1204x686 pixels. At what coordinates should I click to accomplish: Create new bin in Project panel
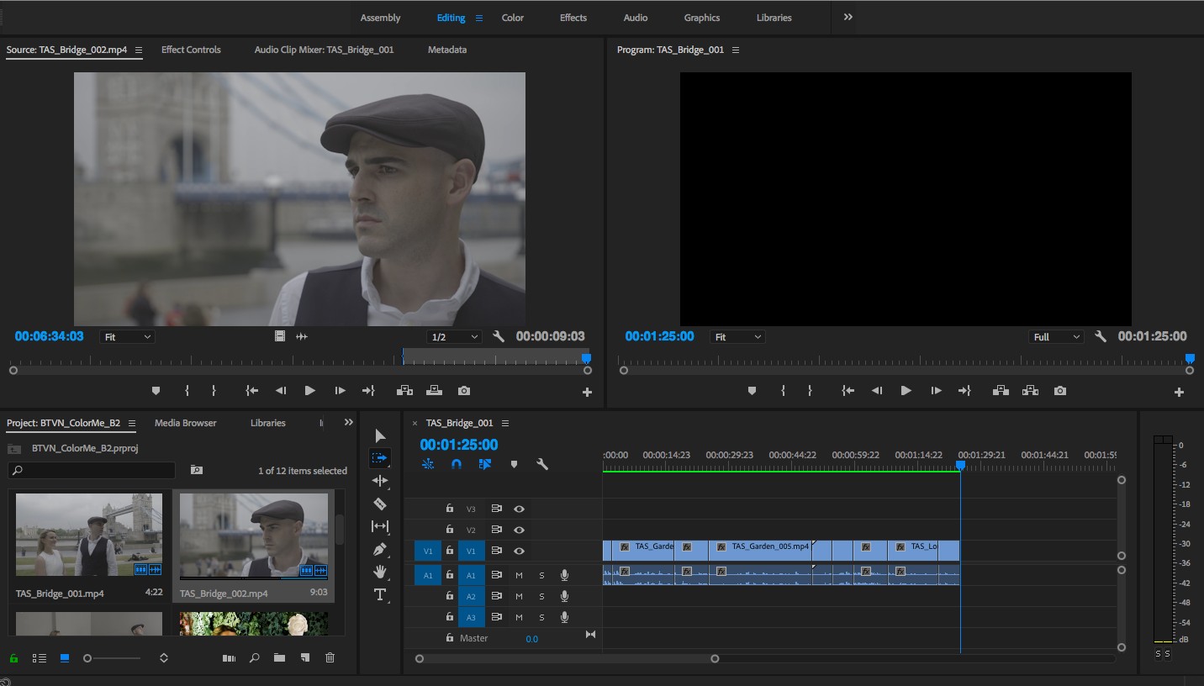pos(279,658)
